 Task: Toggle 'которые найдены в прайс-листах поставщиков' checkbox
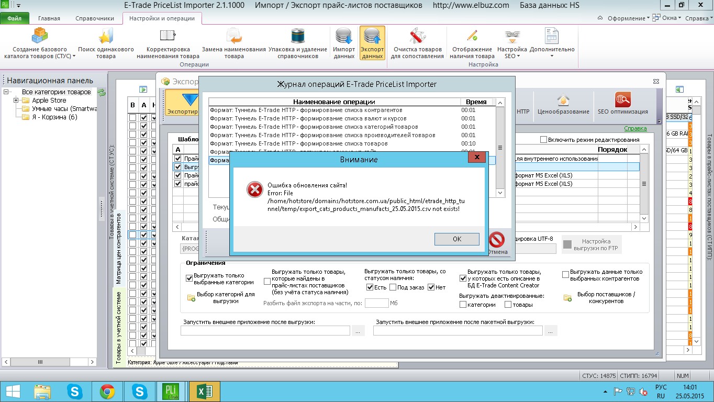click(267, 281)
